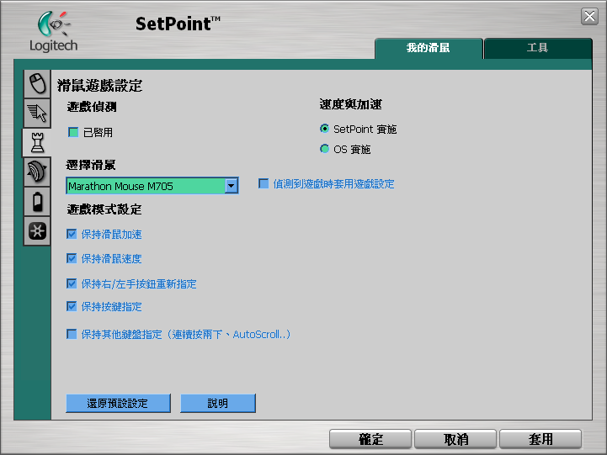
Task: Toggle 保持按鍵指定 checkbox
Action: (x=72, y=306)
